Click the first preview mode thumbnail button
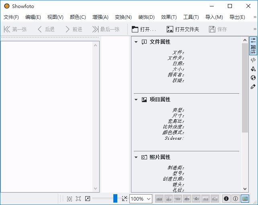Screen dimensions: 258x205 [x=159, y=199]
